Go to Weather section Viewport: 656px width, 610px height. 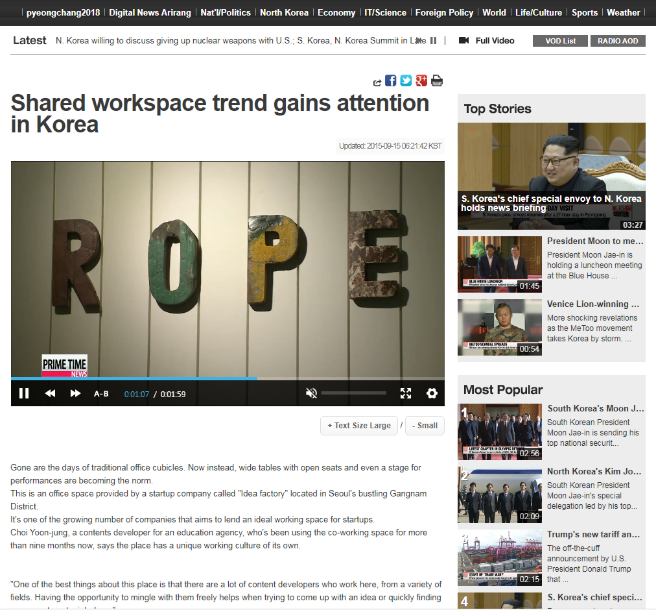pos(624,12)
